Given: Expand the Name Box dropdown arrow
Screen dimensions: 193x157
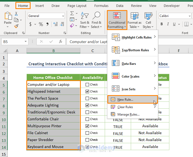Looking at the screenshot, I should [x=26, y=42].
